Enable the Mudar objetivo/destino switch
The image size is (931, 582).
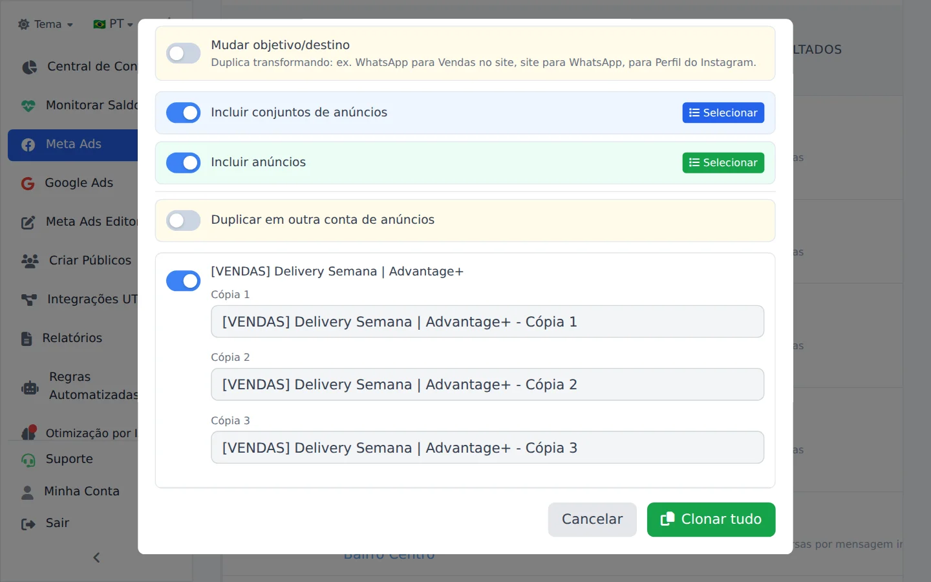[x=184, y=54]
